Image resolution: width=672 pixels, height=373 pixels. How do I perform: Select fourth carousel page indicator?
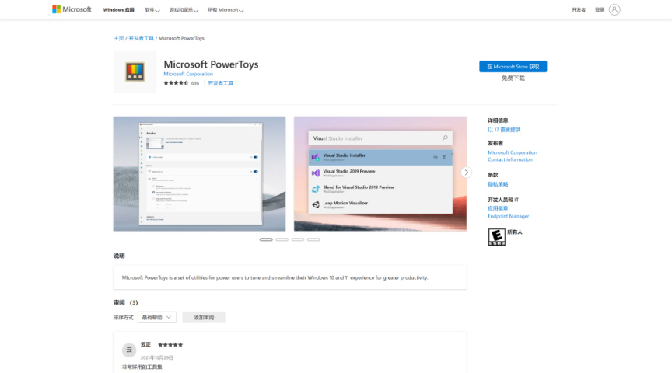point(313,239)
